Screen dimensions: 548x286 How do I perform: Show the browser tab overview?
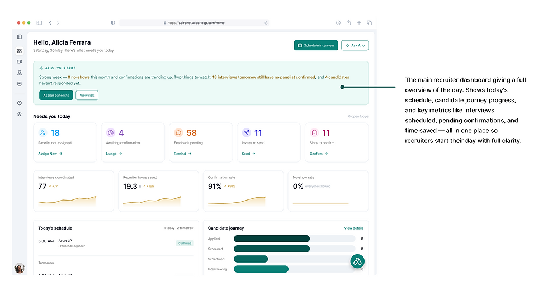point(370,23)
